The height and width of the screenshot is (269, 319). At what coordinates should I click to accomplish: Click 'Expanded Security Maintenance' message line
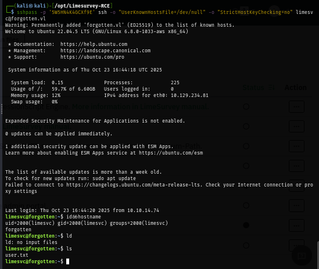click(x=95, y=121)
